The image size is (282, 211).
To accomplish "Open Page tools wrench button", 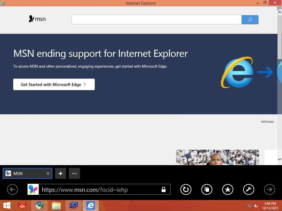I will [x=249, y=189].
